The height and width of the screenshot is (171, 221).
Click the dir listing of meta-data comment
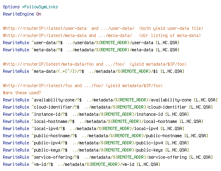[170, 35]
